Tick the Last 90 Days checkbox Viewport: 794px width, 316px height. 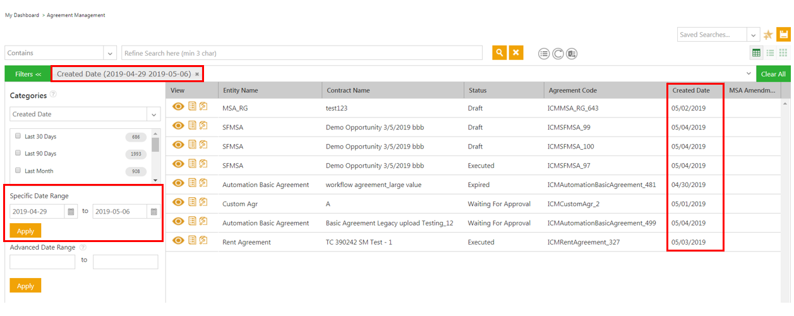pyautogui.click(x=18, y=154)
